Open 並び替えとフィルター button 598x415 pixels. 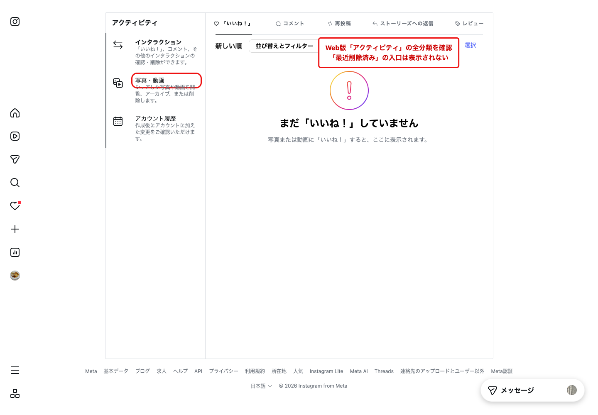284,46
